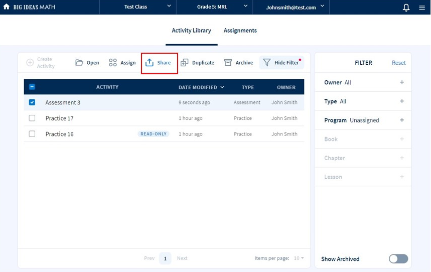Click the Share upload icon
The height and width of the screenshot is (272, 431).
point(149,62)
